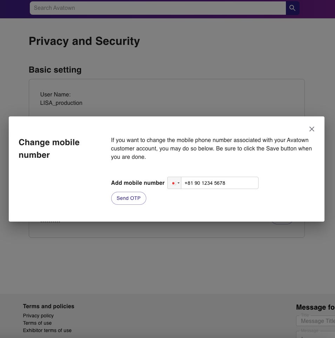Click the Message Title input field
This screenshot has width=335, height=338.
317,321
